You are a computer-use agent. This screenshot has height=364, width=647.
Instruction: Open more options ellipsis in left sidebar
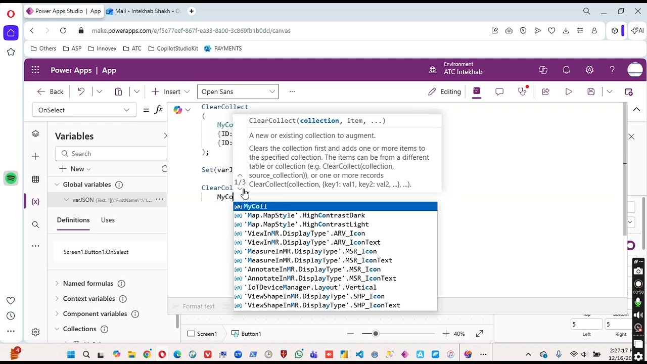click(35, 246)
